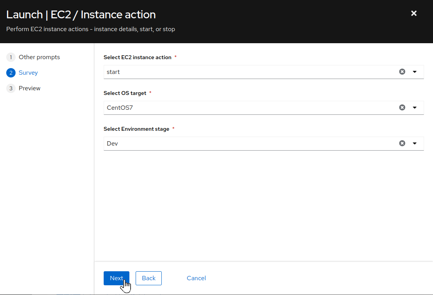Cancel the launch wizard
Screen dimensions: 433x295
coord(196,278)
